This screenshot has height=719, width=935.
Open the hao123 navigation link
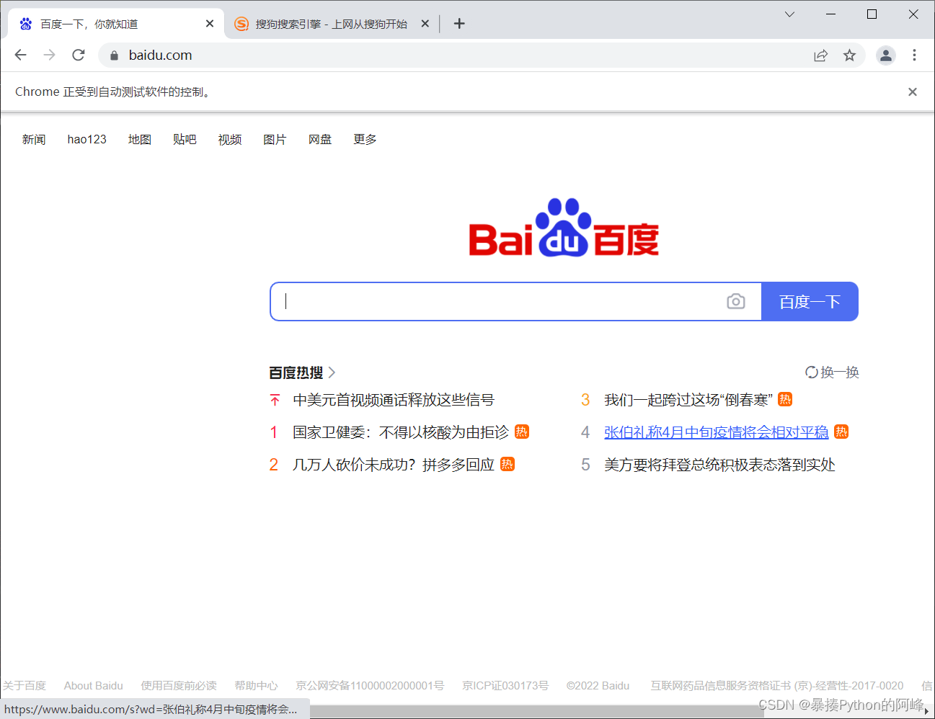[x=87, y=139]
